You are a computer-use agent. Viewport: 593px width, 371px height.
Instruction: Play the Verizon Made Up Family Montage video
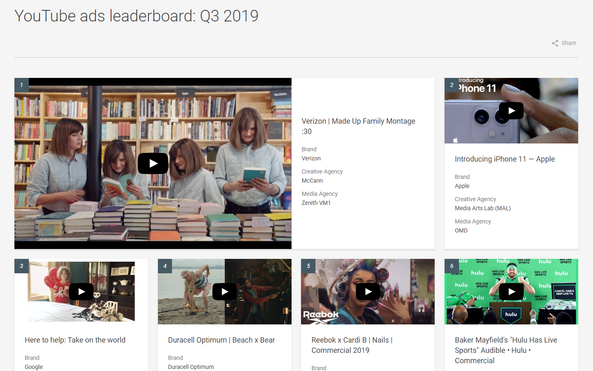(153, 164)
